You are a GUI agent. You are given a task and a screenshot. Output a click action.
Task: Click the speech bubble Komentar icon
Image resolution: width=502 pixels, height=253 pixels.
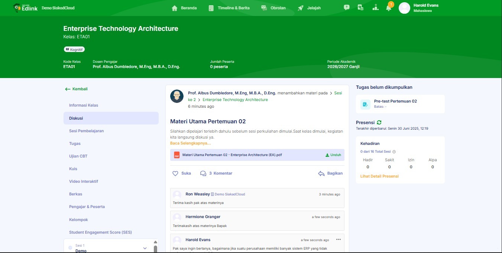click(203, 173)
